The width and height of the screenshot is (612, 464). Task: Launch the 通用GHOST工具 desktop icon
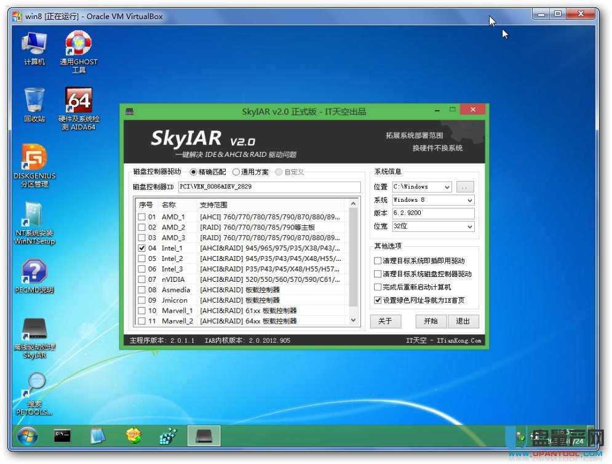[79, 45]
